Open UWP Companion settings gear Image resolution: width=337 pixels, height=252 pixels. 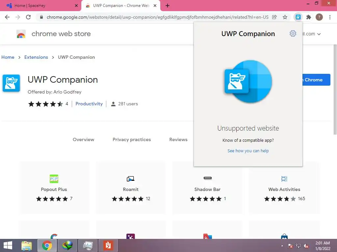293,33
